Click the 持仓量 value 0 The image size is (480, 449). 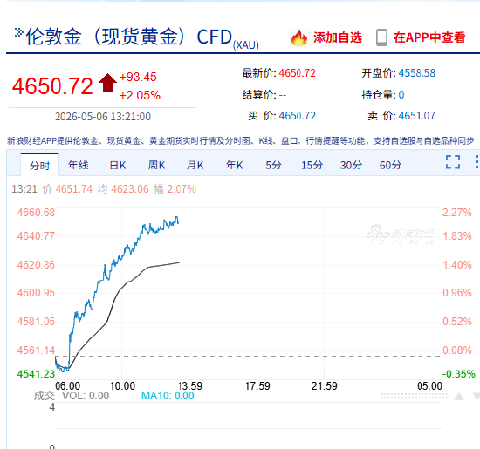pyautogui.click(x=401, y=95)
